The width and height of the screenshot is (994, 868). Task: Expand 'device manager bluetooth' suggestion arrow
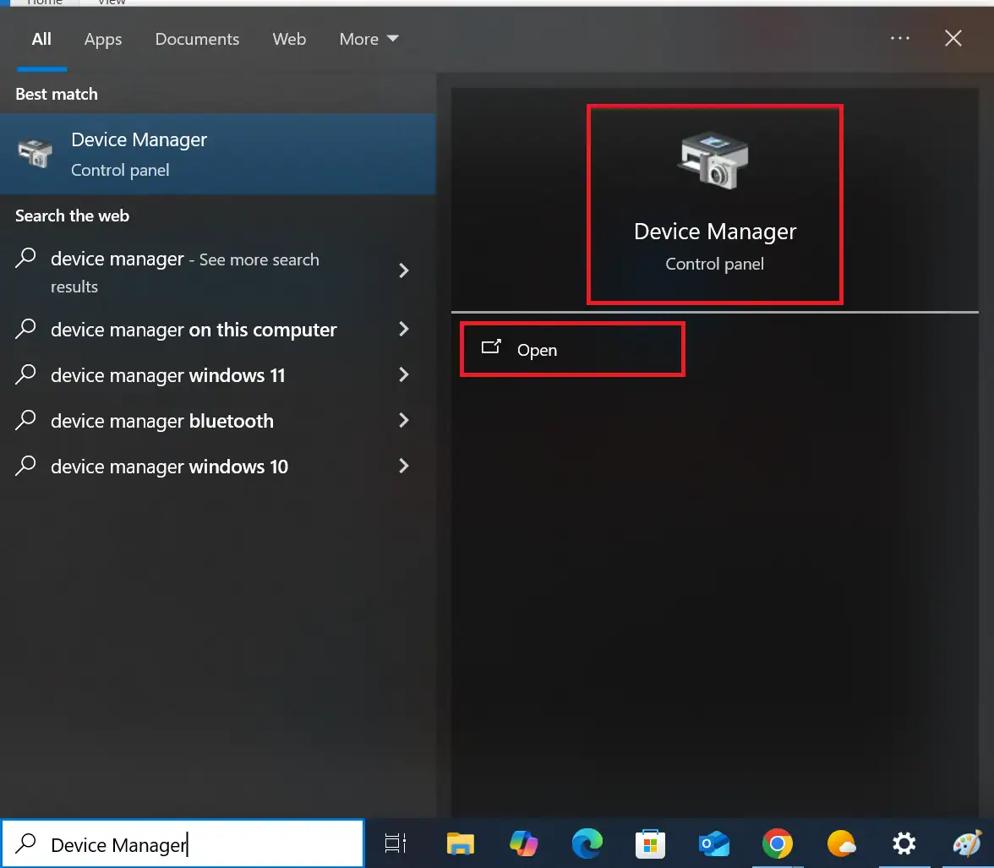pyautogui.click(x=404, y=421)
